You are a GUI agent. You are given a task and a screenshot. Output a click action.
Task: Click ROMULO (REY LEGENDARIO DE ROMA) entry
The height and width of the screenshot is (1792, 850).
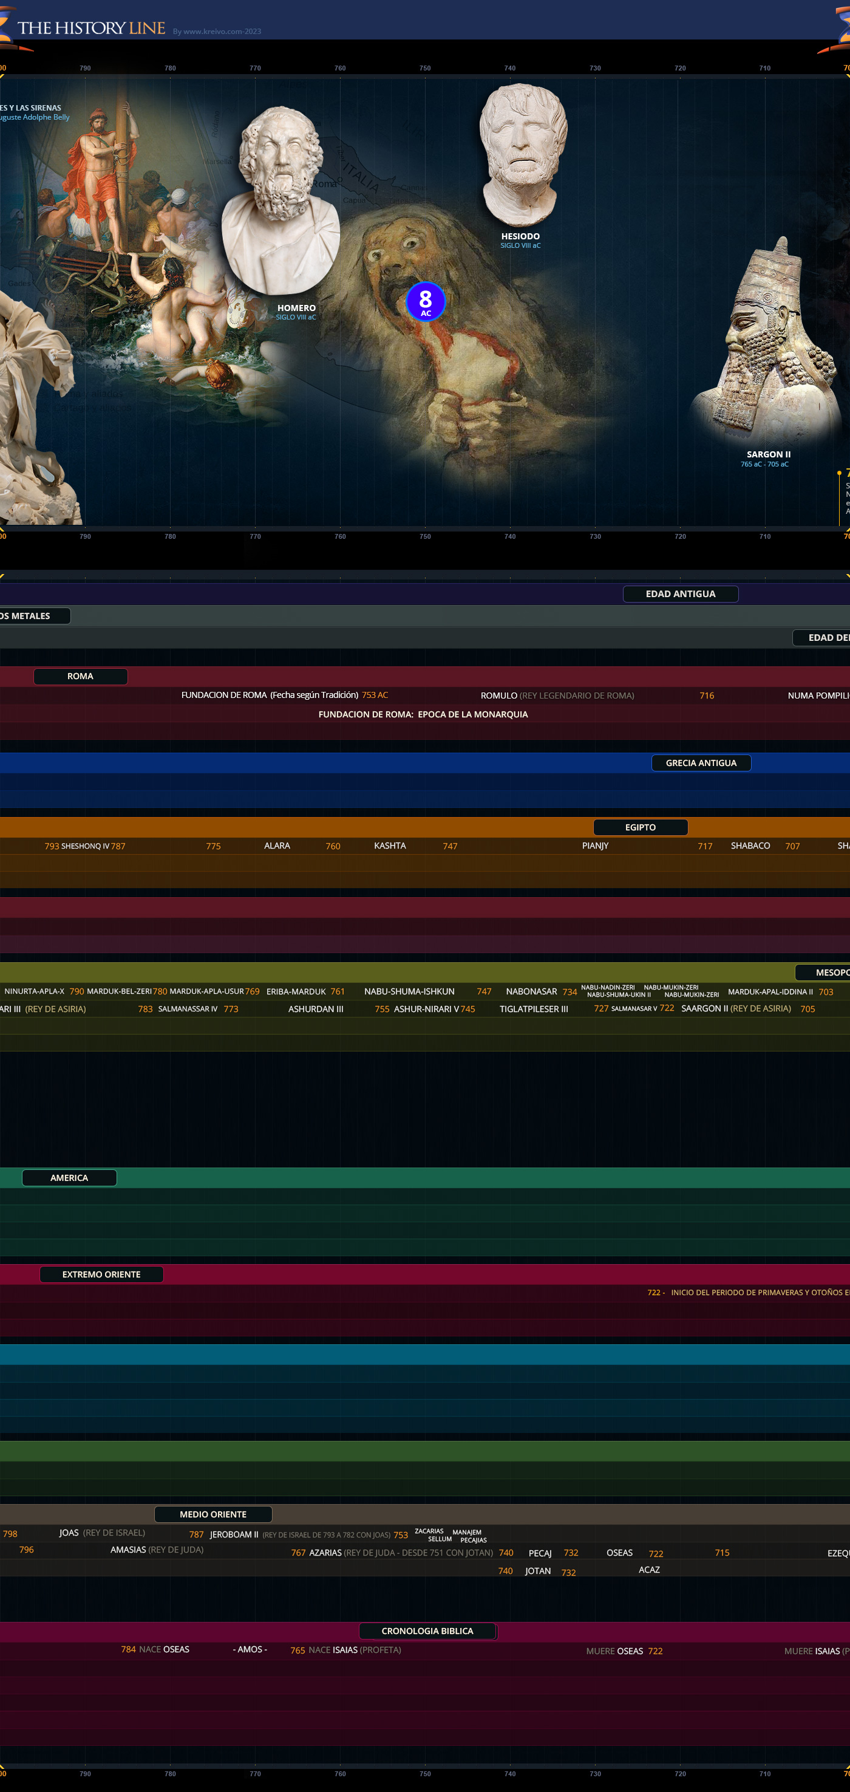pos(557,696)
